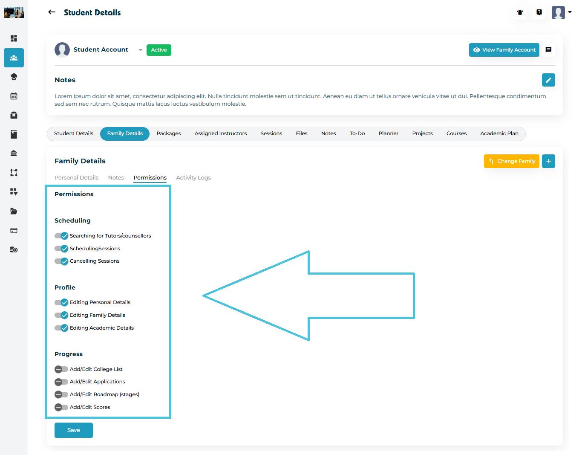Turn on Add/Edit Scores permission
The height and width of the screenshot is (455, 582).
click(x=61, y=407)
